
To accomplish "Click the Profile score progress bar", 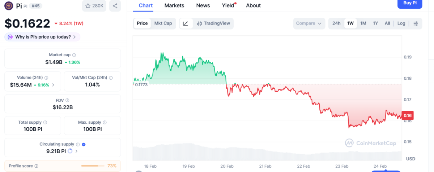I will coord(92,166).
